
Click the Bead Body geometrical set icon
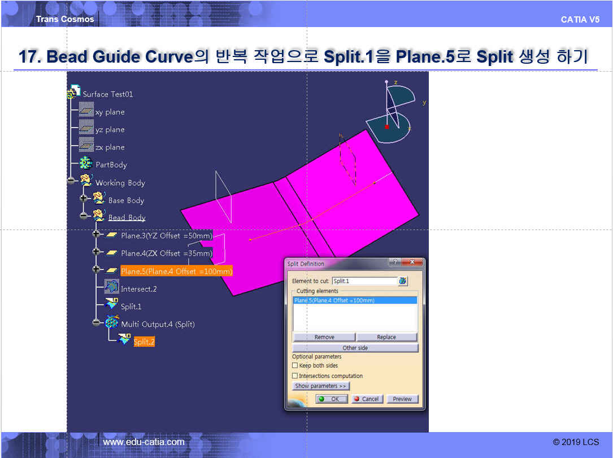click(99, 215)
